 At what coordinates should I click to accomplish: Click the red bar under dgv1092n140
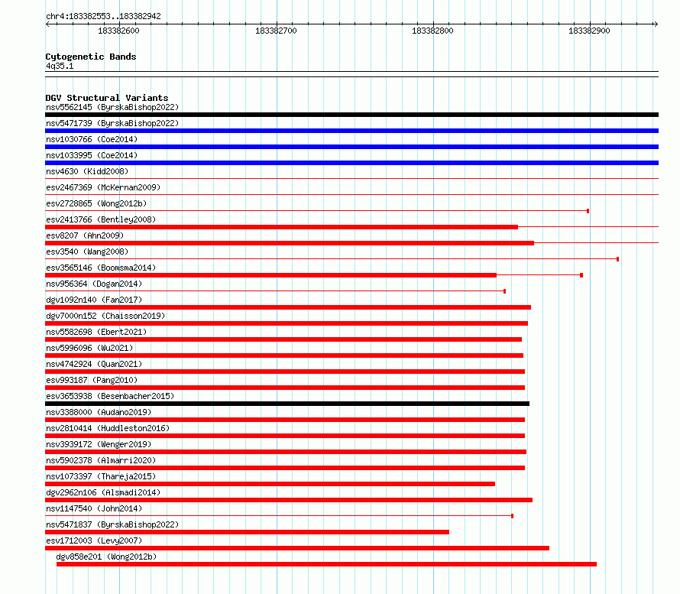288,307
